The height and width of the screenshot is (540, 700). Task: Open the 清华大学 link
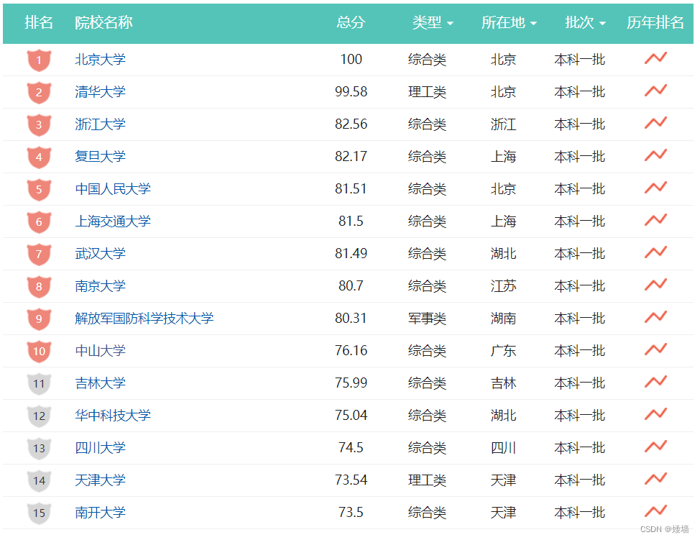pyautogui.click(x=101, y=92)
